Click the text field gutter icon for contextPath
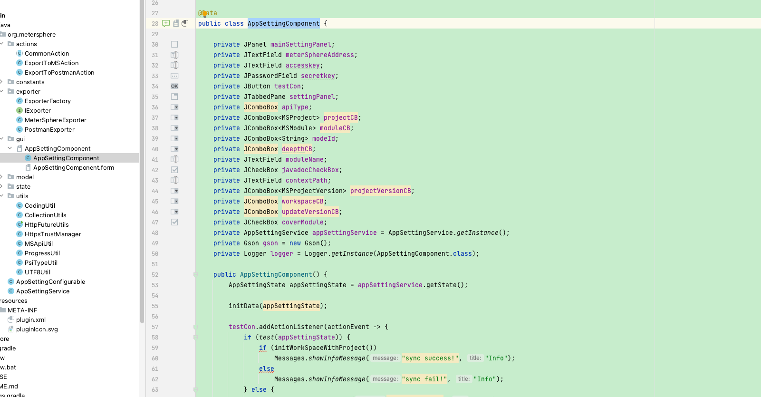 click(x=174, y=180)
